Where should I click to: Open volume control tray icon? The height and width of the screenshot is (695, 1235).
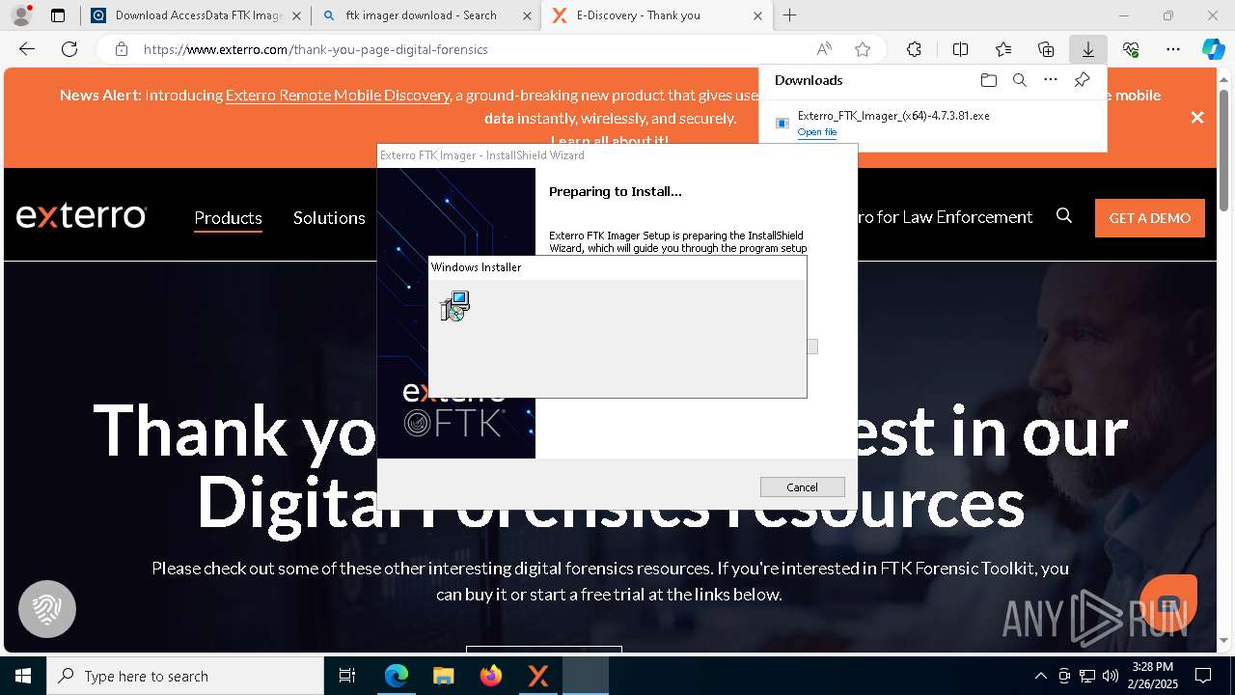[1111, 676]
